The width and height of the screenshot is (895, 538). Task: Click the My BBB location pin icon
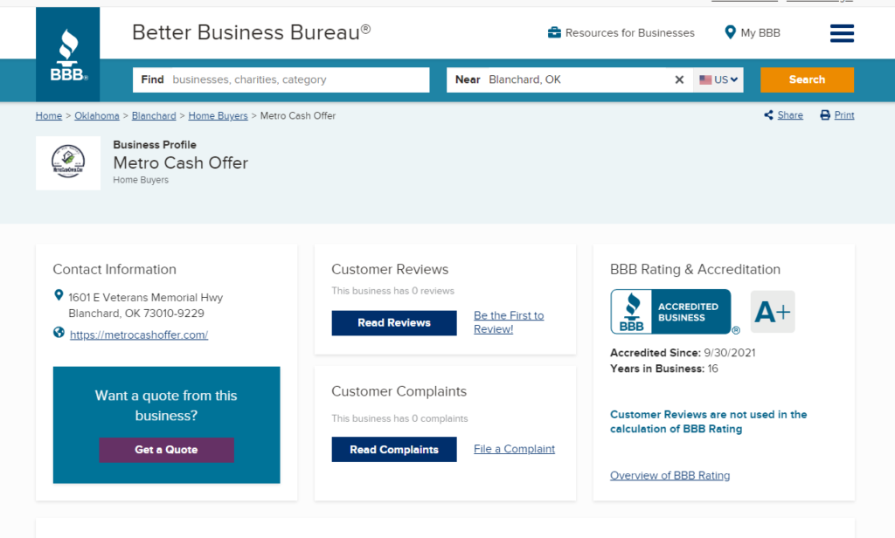(730, 32)
